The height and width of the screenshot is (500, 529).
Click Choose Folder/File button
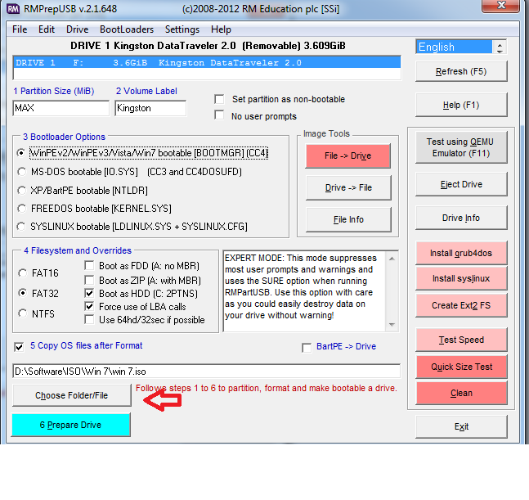pyautogui.click(x=71, y=395)
